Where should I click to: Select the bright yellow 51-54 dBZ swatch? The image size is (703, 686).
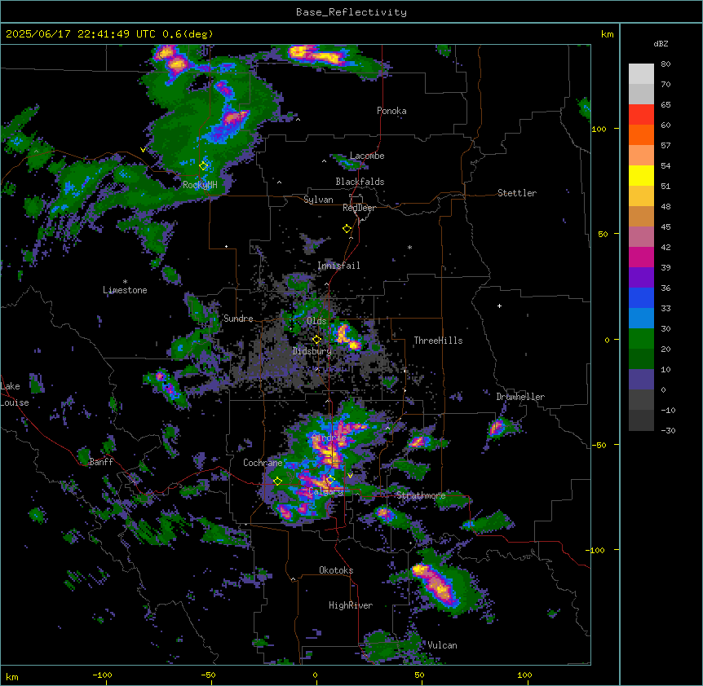[x=641, y=175]
